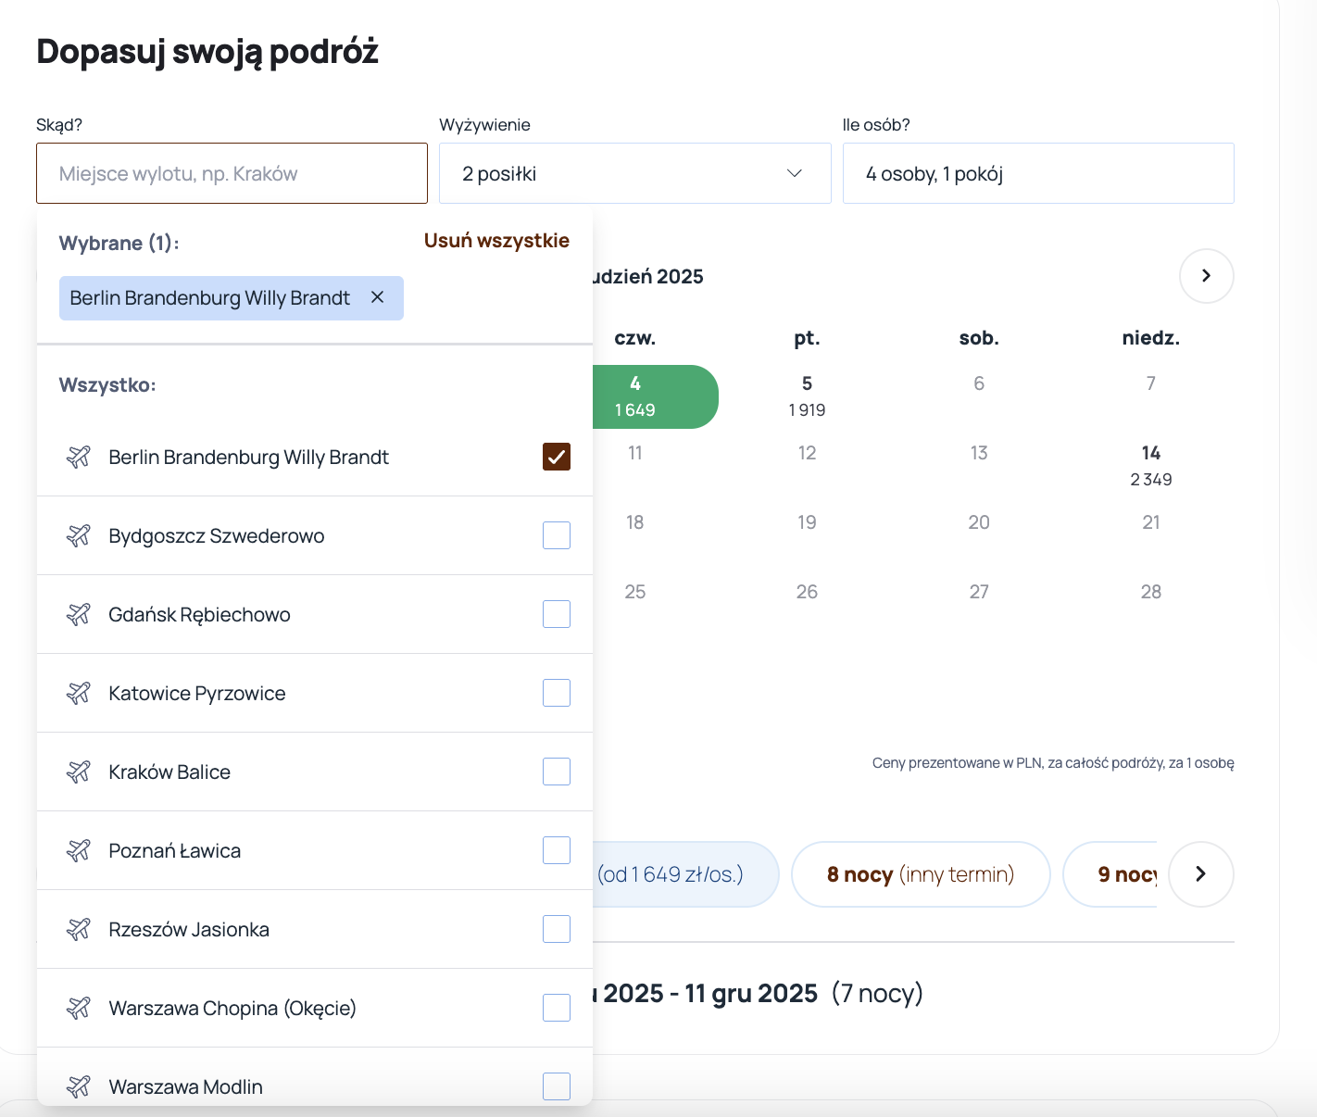
Task: Remove Berlin Brandenburg chip with X icon
Action: (x=377, y=297)
